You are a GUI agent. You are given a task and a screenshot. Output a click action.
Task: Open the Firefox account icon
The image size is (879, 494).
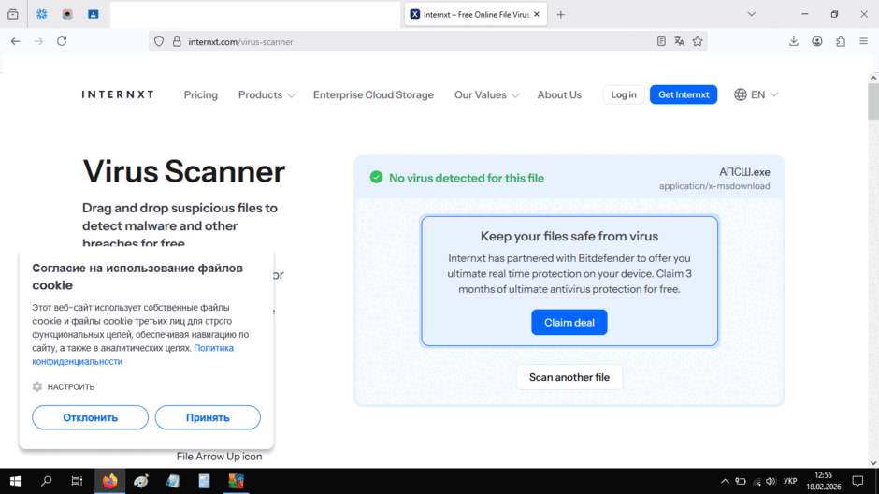(817, 41)
